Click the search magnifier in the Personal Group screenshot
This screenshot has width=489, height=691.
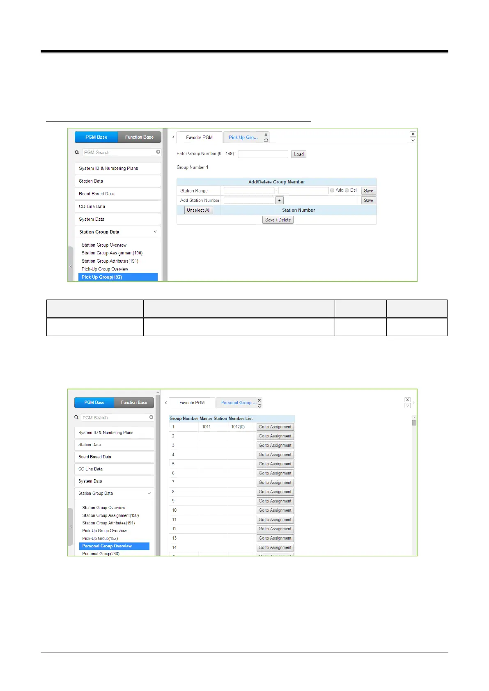tap(76, 417)
